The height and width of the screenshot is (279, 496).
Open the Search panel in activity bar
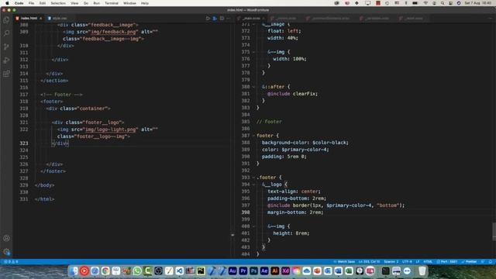click(6, 33)
